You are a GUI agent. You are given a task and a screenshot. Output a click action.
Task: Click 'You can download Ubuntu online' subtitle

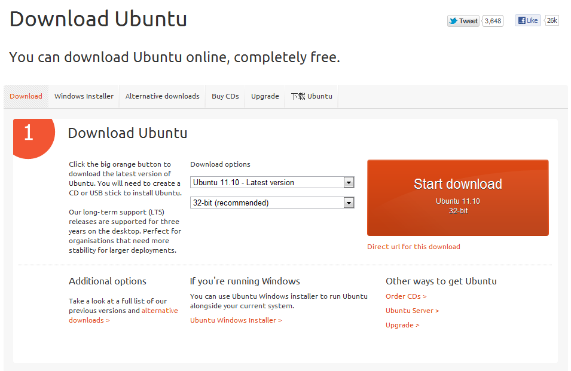pos(175,57)
